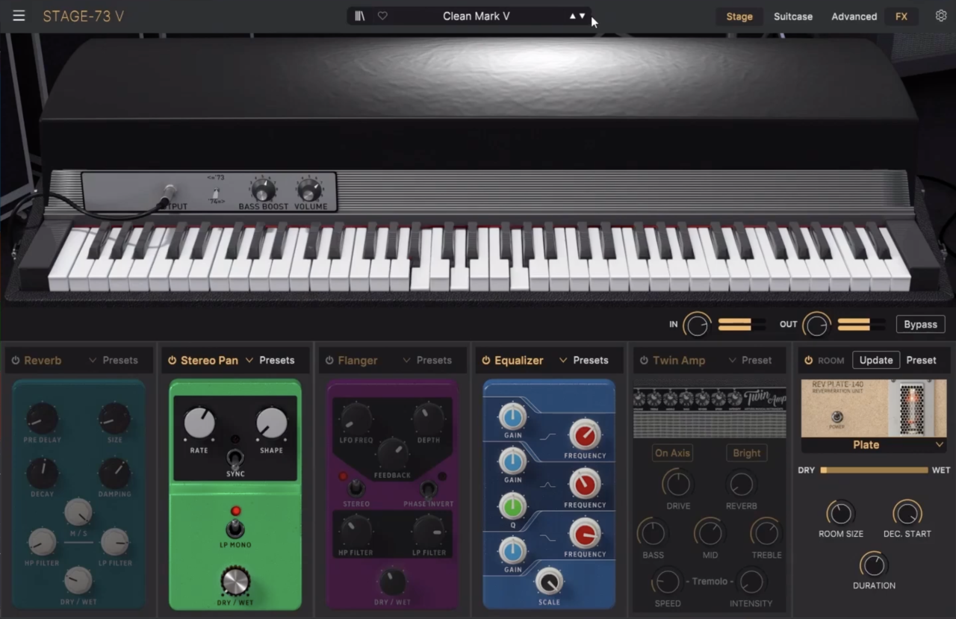This screenshot has width=956, height=619.
Task: Click the Reverb Damping knob
Action: [115, 473]
